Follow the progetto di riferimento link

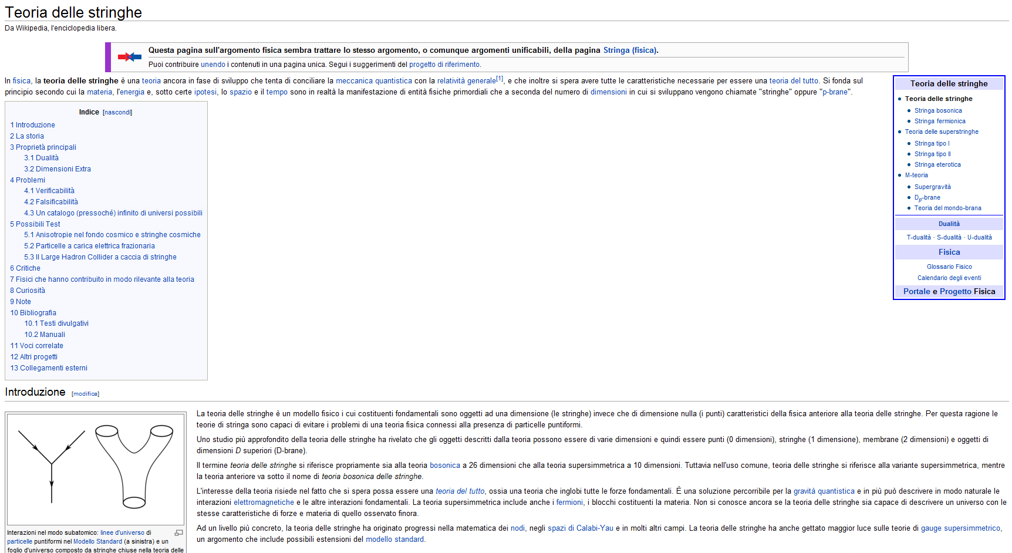(x=444, y=65)
